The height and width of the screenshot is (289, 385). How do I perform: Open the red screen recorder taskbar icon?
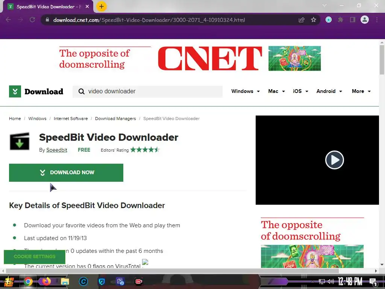(x=139, y=281)
